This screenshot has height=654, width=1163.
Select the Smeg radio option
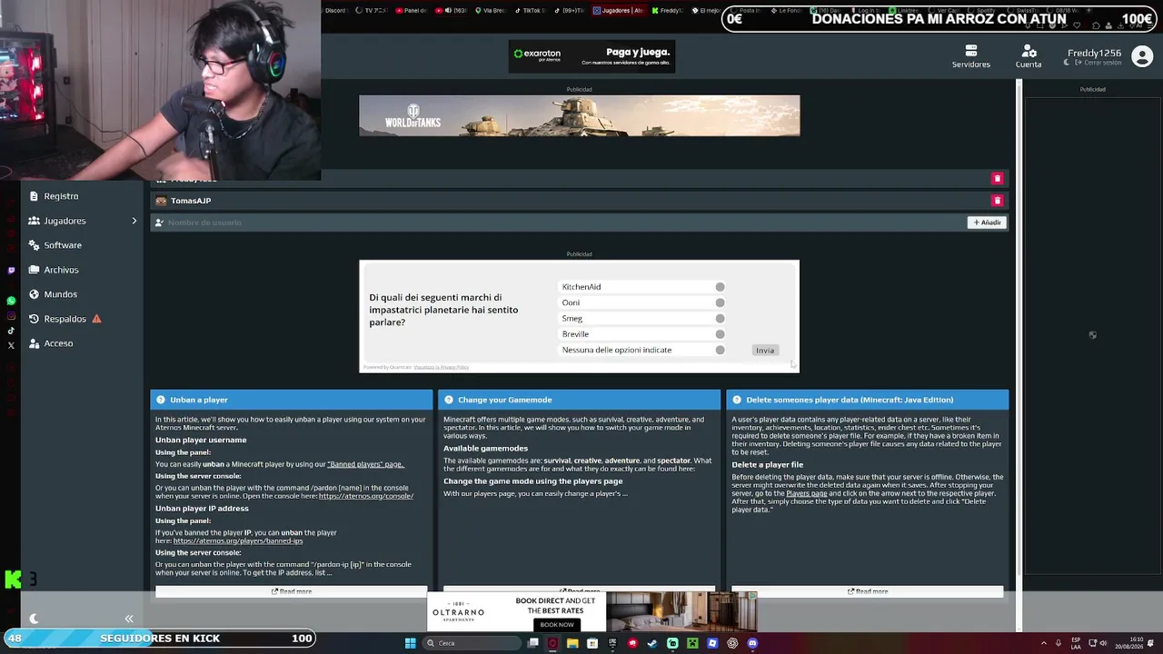pyautogui.click(x=720, y=319)
